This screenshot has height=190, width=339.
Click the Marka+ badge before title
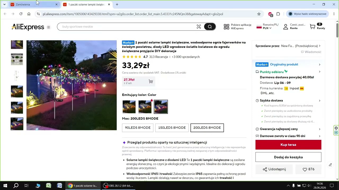[x=128, y=42]
